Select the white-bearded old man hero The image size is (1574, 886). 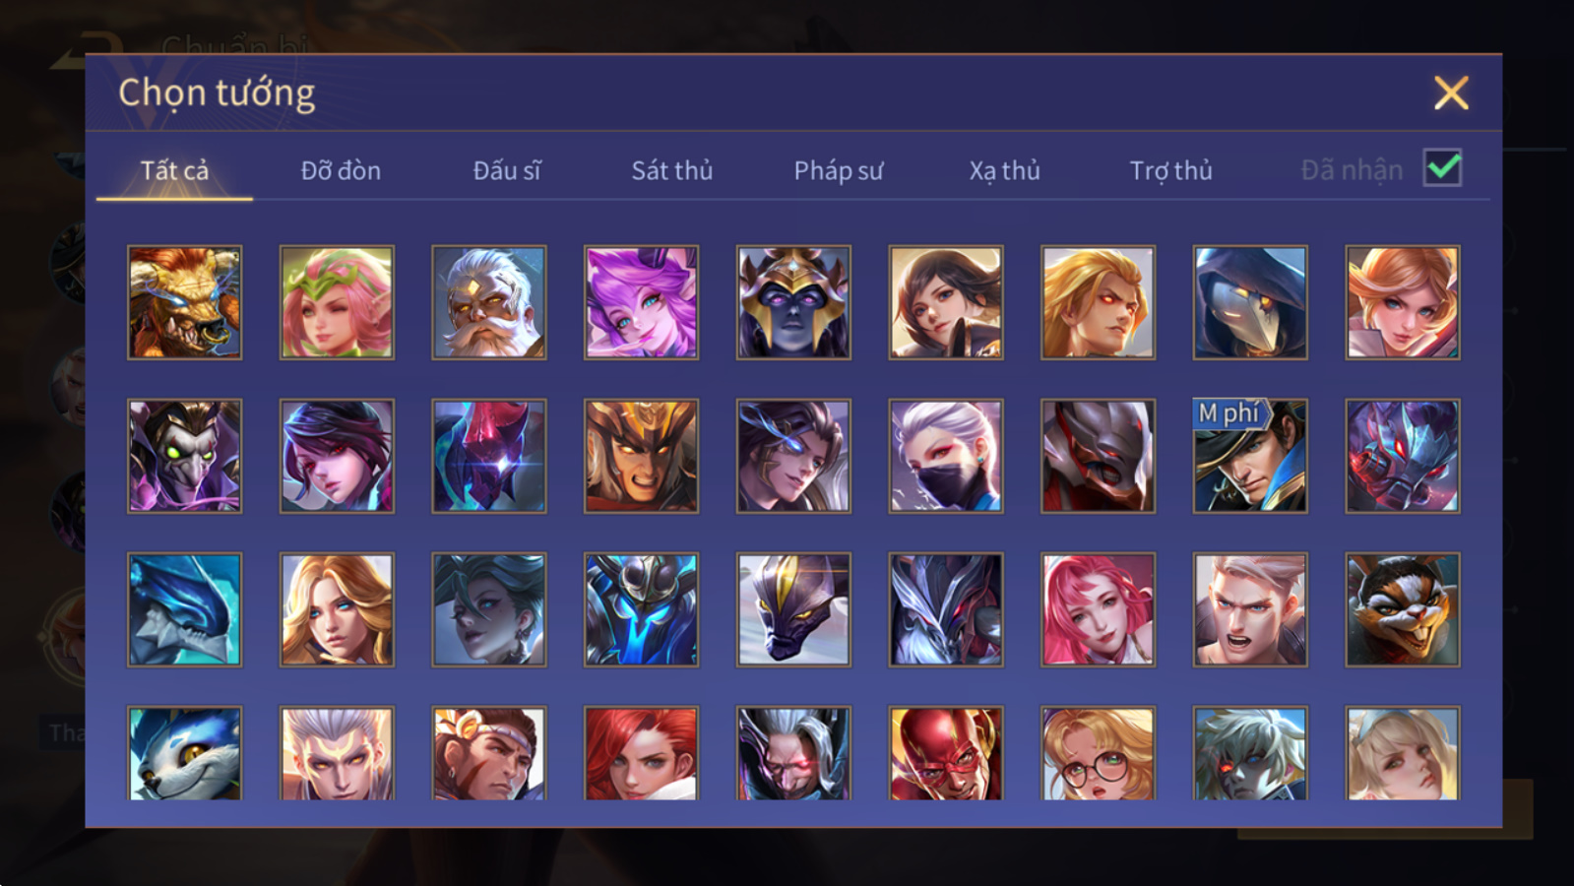click(489, 302)
